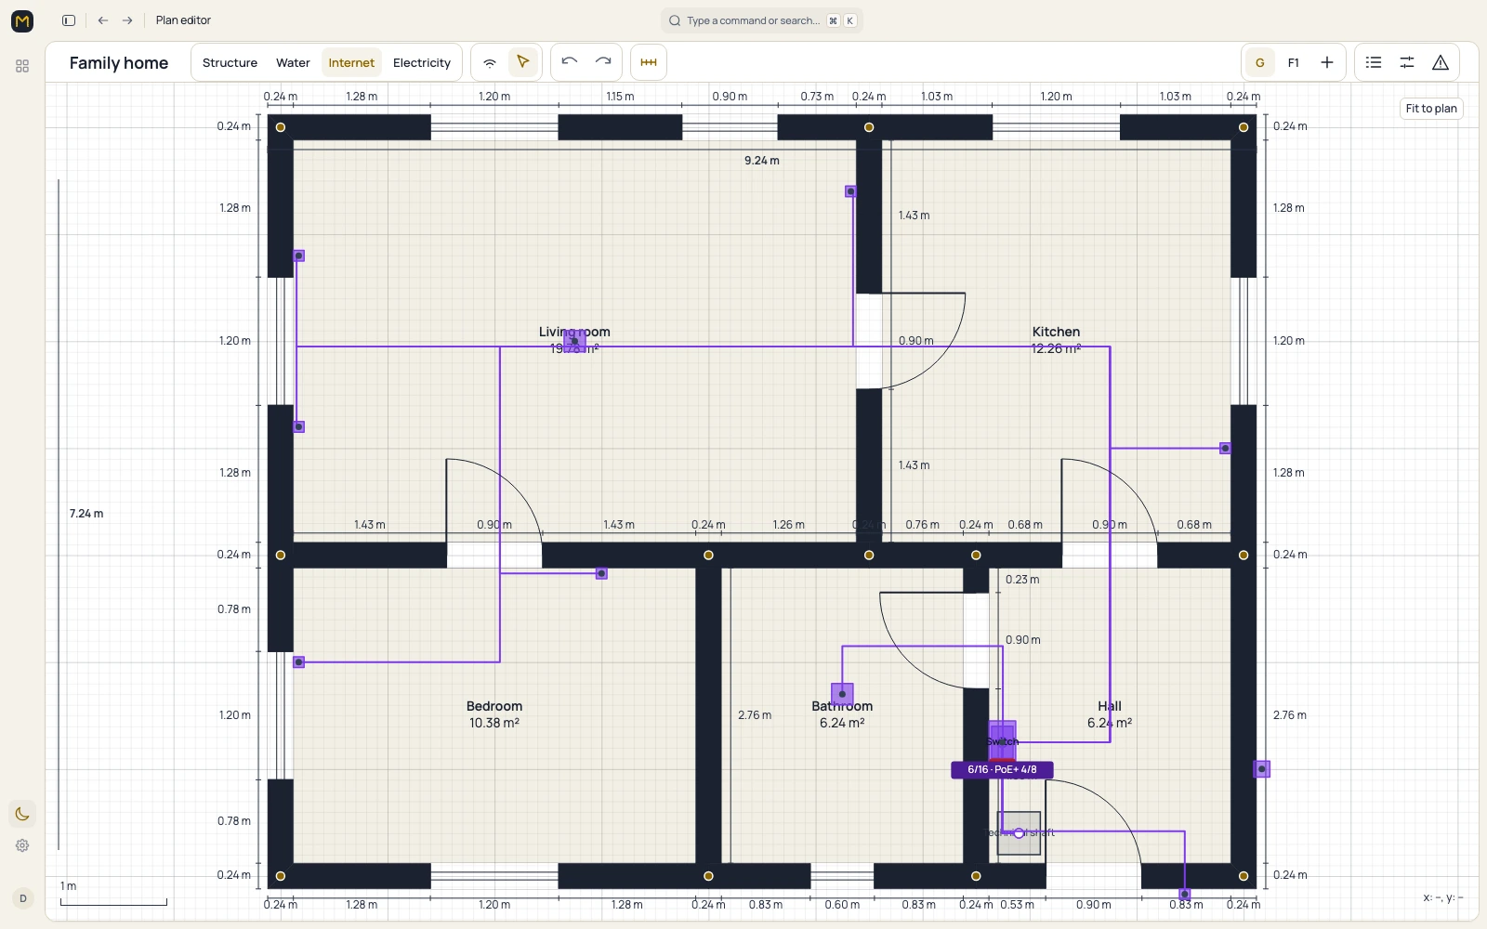Click the 7.24 m height dimension label
This screenshot has width=1487, height=929.
pos(86,514)
